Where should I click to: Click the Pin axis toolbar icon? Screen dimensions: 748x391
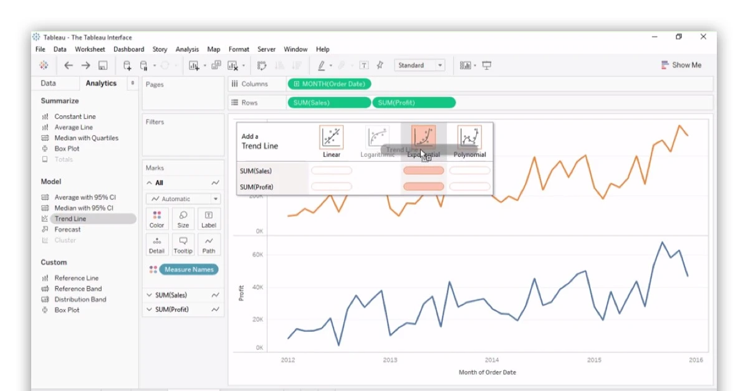click(x=380, y=65)
